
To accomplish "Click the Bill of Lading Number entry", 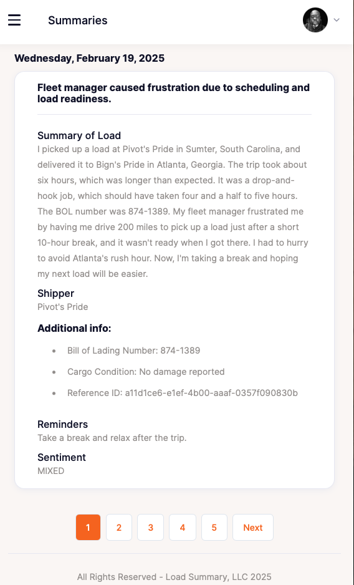I will click(x=133, y=351).
